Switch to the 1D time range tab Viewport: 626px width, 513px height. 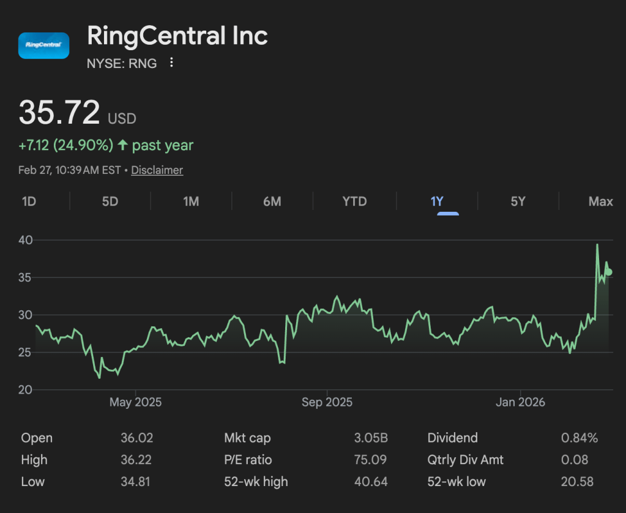[x=29, y=201]
